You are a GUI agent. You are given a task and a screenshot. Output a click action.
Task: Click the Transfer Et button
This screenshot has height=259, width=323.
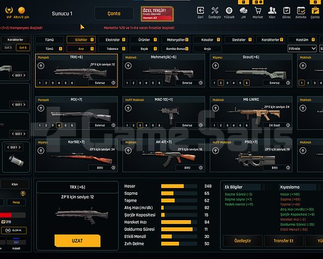click(x=284, y=241)
